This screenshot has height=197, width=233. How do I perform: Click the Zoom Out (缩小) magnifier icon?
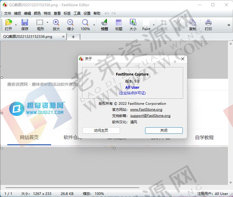coord(70,22)
